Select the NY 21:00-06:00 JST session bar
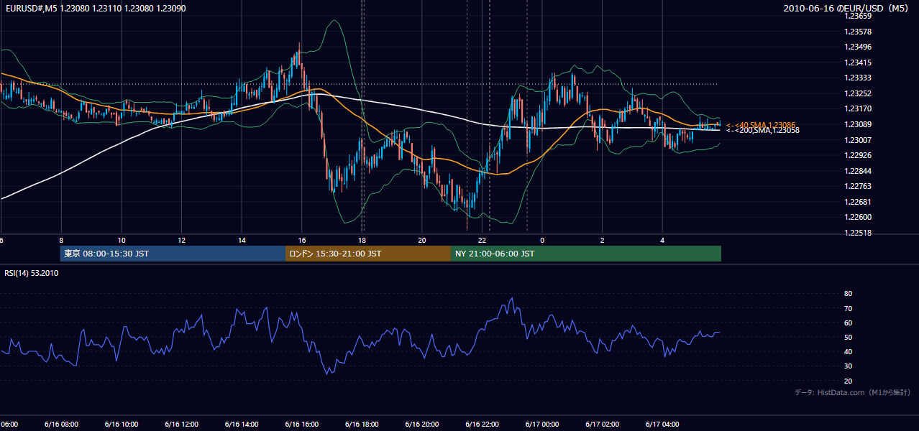This screenshot has width=919, height=431. [586, 254]
